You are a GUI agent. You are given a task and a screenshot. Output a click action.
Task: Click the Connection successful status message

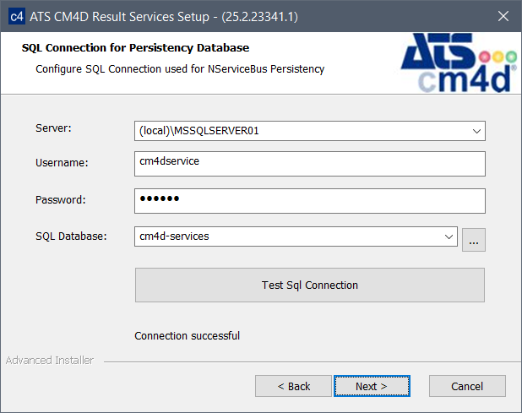click(x=188, y=336)
